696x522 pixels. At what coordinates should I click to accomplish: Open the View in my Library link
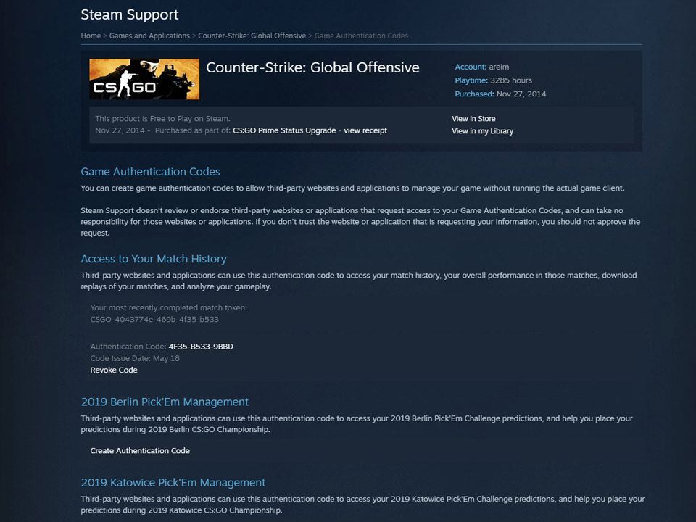[483, 131]
